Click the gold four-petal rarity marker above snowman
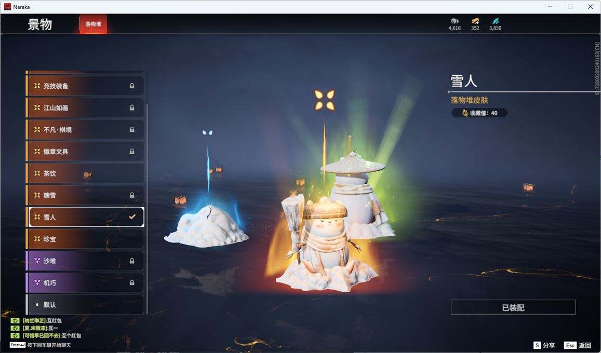This screenshot has width=601, height=353. (x=324, y=100)
